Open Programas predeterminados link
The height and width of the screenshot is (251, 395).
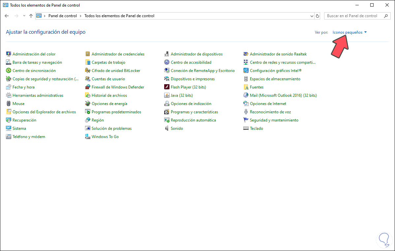coord(116,112)
